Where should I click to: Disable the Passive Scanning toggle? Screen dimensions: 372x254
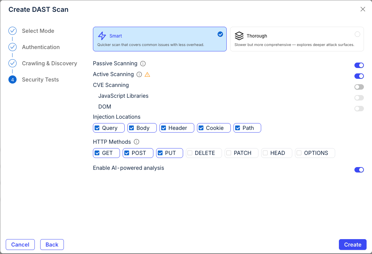click(x=359, y=65)
